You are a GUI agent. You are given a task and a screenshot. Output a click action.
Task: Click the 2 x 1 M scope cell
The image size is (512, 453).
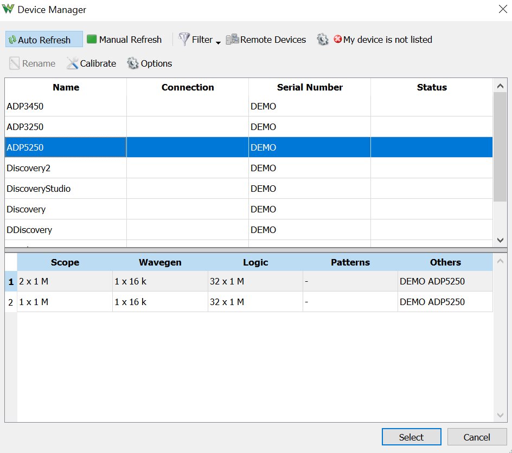point(65,281)
